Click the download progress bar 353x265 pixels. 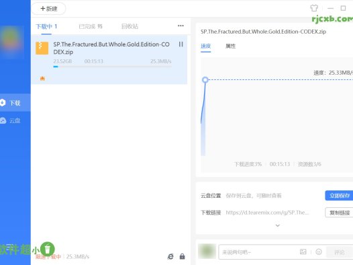tap(112, 67)
